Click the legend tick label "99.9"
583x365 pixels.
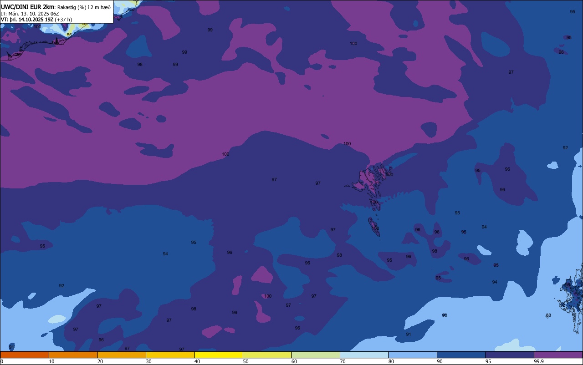click(539, 361)
